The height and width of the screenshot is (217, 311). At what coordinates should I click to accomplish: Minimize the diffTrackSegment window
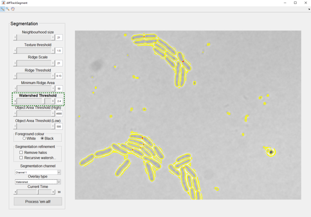tap(285, 3)
